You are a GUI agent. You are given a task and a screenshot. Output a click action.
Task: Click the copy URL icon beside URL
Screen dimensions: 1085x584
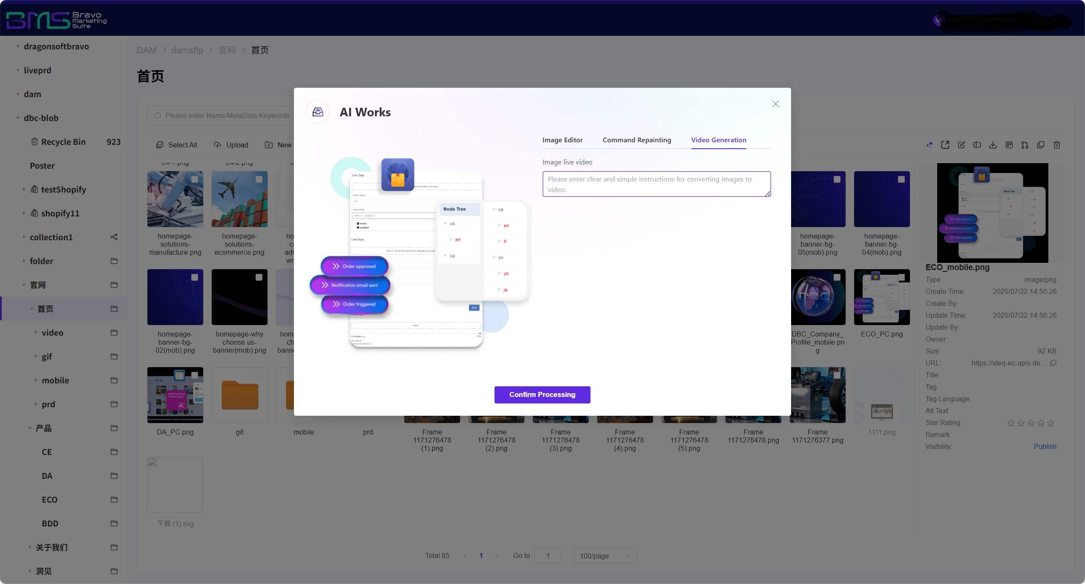click(x=1053, y=363)
